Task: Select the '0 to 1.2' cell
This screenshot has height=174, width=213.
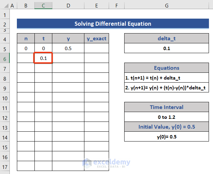Action: [166, 117]
